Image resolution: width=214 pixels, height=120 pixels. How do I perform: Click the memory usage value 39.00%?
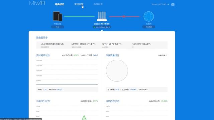(164, 101)
